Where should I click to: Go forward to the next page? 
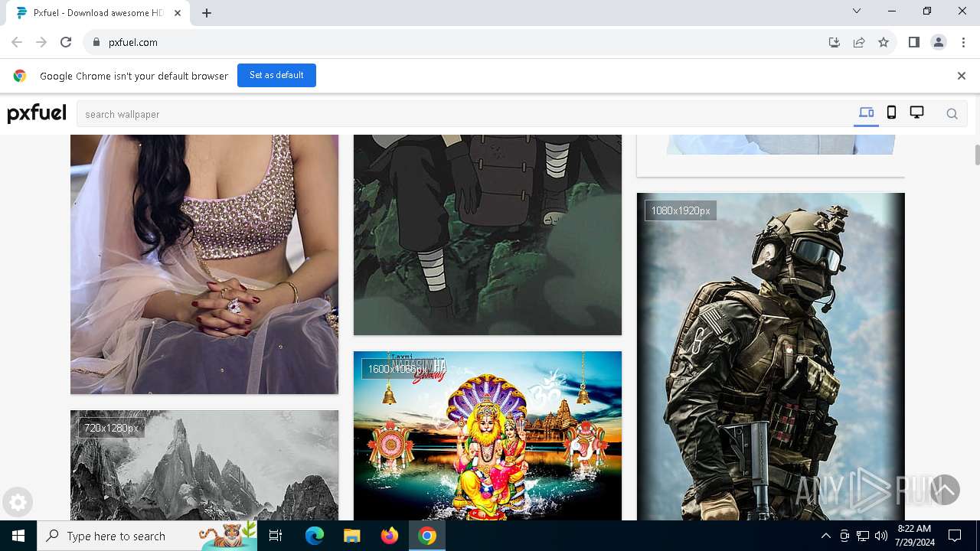41,42
